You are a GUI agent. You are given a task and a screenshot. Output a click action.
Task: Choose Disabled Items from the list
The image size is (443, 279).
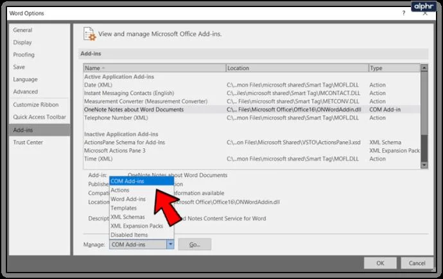pos(141,235)
